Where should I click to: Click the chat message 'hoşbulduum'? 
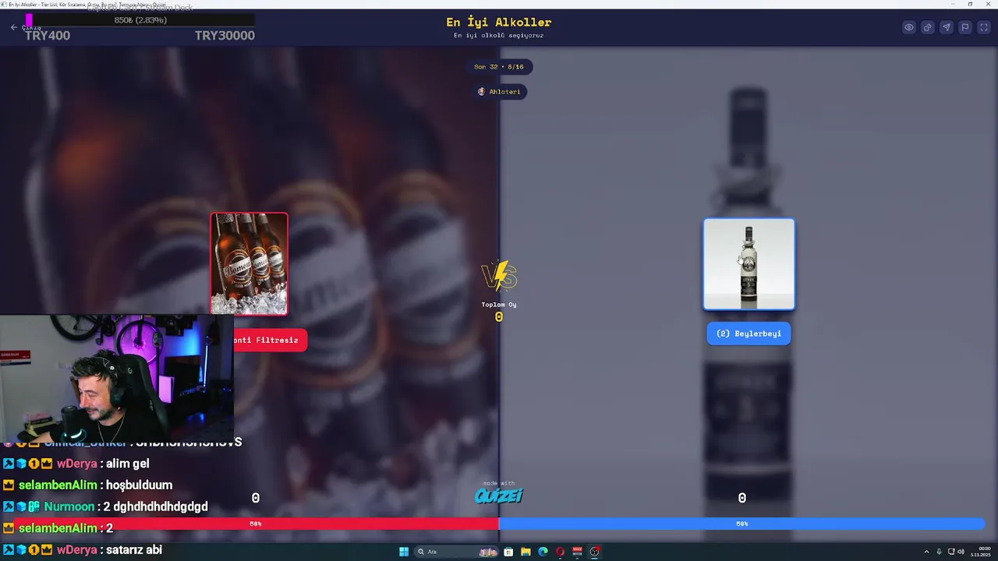click(139, 485)
